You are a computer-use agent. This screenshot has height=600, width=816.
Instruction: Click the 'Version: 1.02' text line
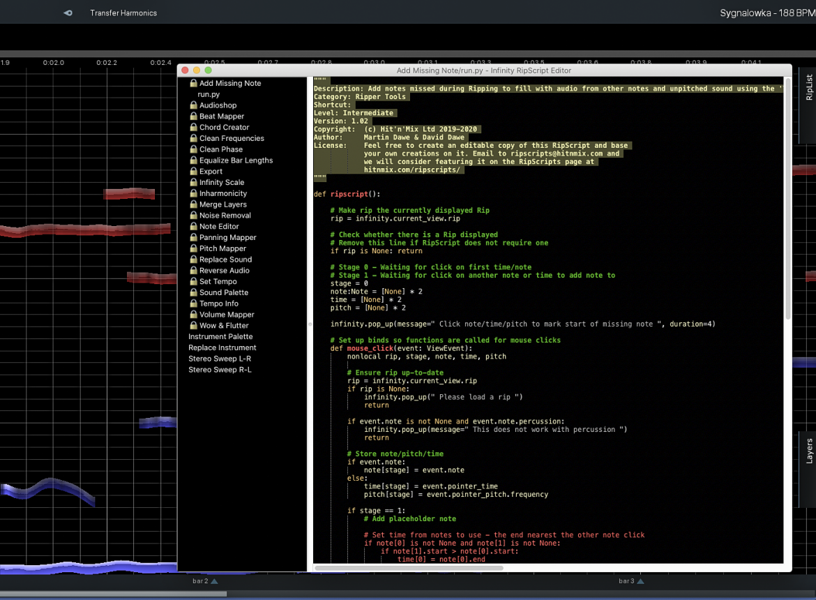coord(341,121)
